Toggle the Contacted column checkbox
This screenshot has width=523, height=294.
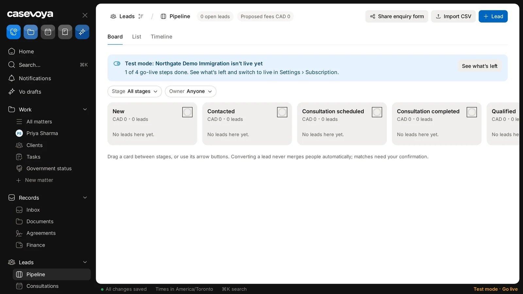(x=282, y=112)
